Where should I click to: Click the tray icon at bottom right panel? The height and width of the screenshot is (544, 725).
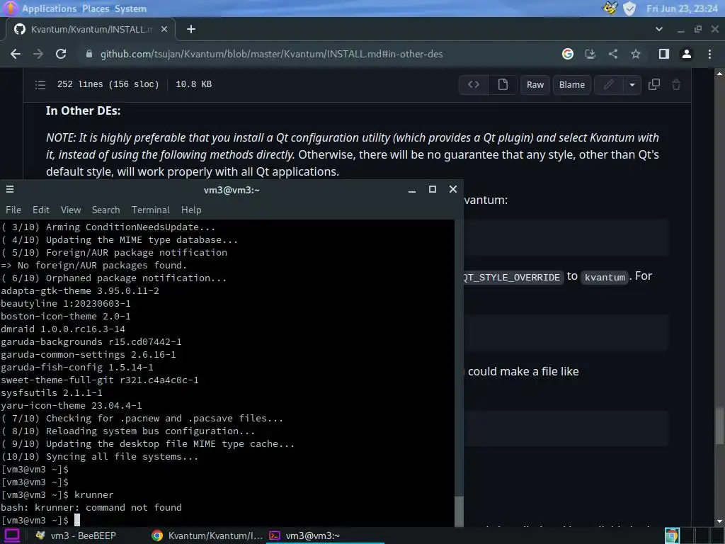click(673, 535)
